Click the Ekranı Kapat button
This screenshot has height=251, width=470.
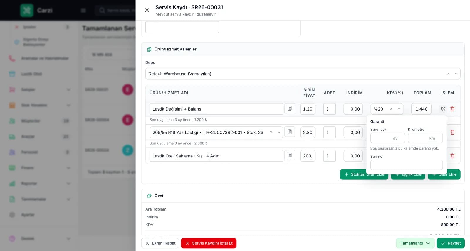click(x=160, y=243)
